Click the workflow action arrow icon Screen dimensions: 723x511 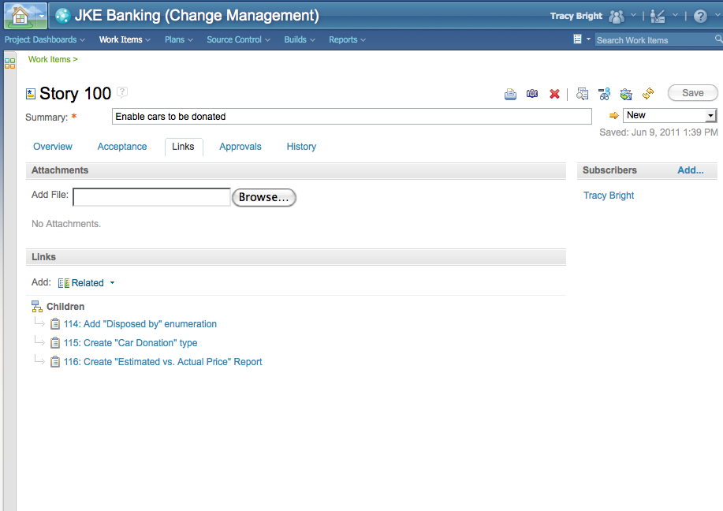tap(613, 115)
